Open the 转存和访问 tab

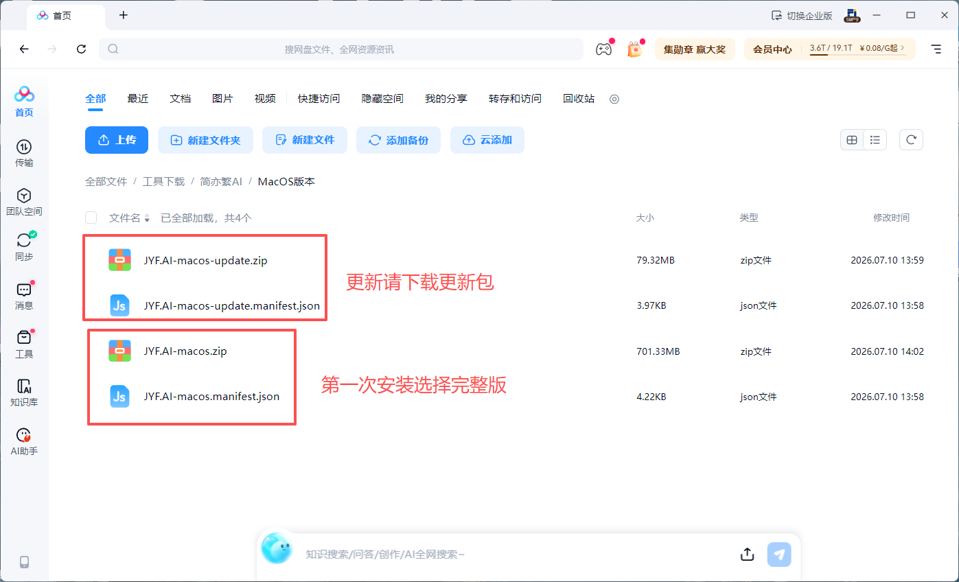[x=515, y=99]
